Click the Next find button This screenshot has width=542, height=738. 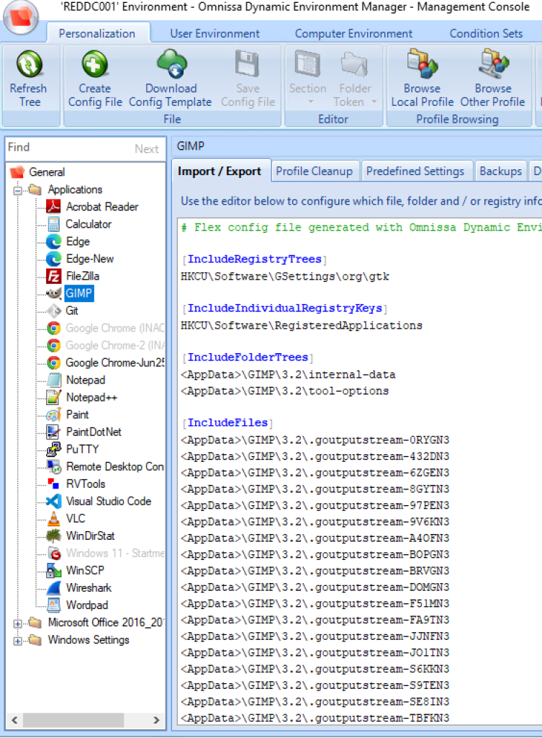point(147,148)
